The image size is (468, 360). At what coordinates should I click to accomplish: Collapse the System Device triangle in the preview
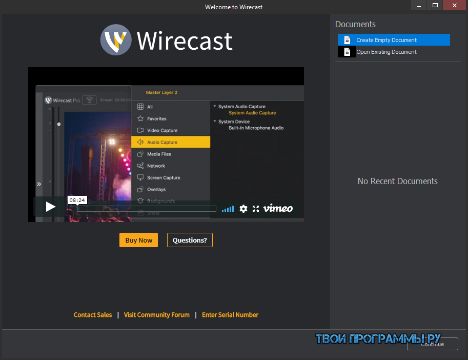click(215, 122)
